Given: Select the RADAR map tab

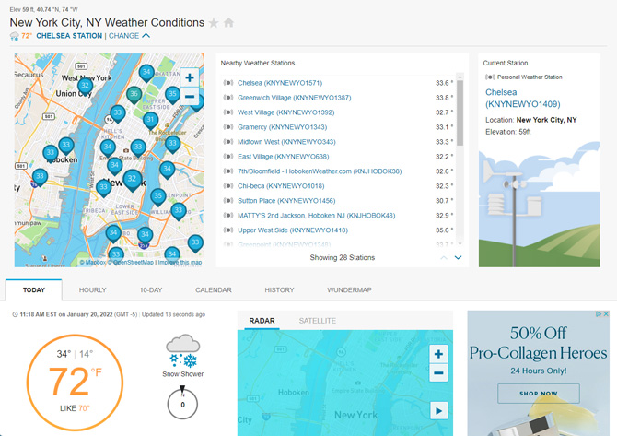Looking at the screenshot, I should (x=262, y=321).
